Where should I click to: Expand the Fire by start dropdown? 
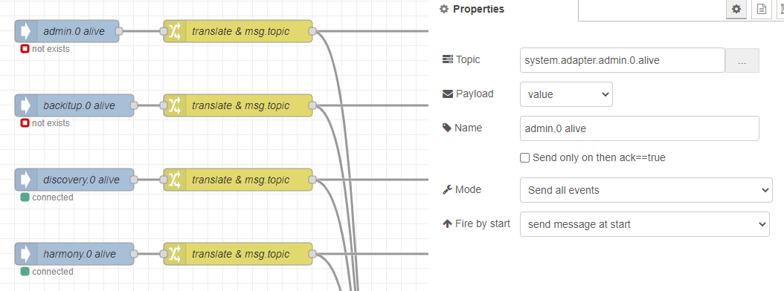point(644,225)
